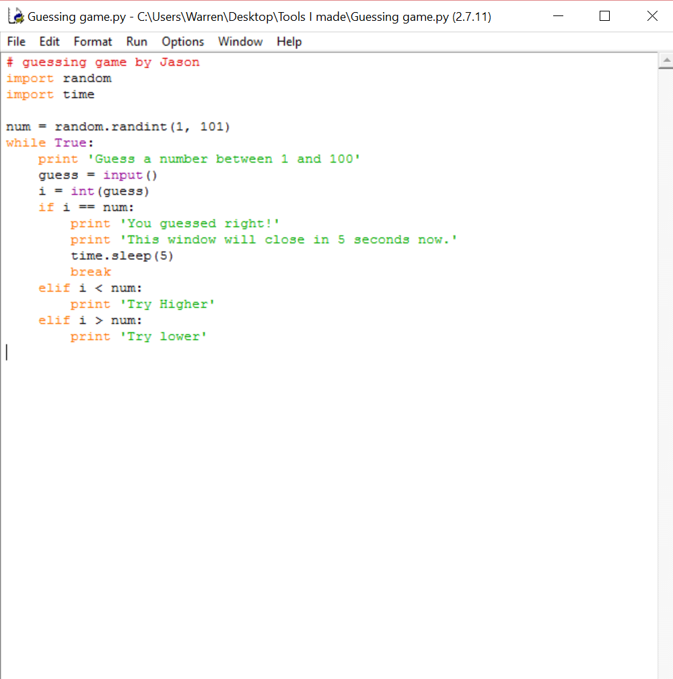Viewport: 673px width, 679px height.
Task: Place cursor on the 'import random' line
Action: [x=59, y=78]
